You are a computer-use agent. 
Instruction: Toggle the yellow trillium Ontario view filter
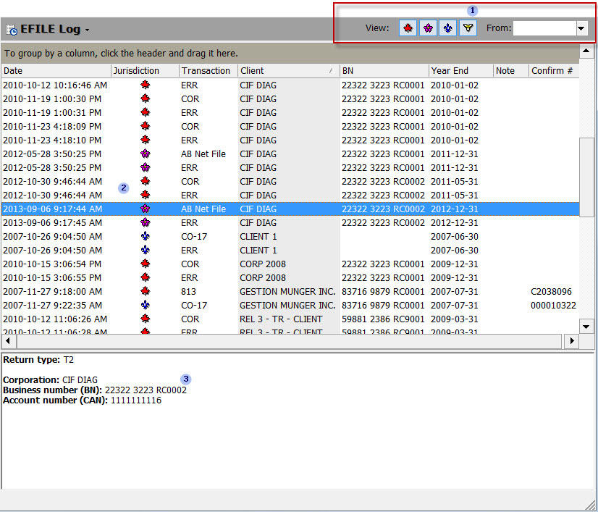tap(468, 28)
